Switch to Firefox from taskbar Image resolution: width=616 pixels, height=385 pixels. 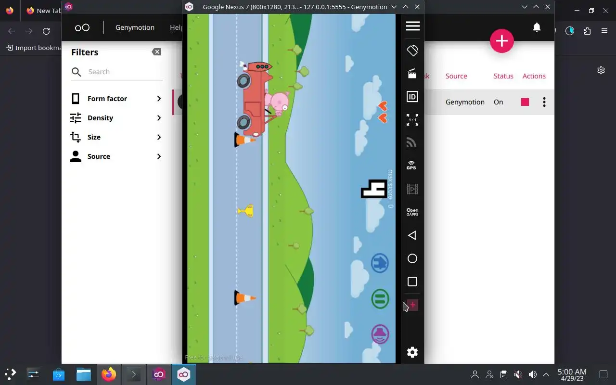coord(109,374)
